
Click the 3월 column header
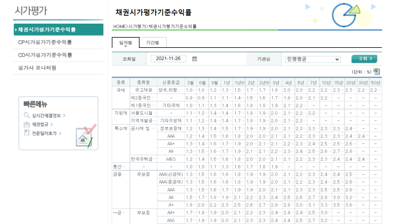190,83
